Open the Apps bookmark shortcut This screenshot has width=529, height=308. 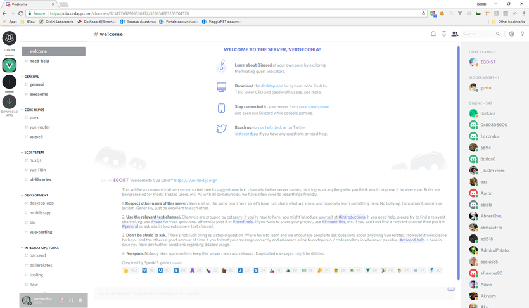coord(10,22)
